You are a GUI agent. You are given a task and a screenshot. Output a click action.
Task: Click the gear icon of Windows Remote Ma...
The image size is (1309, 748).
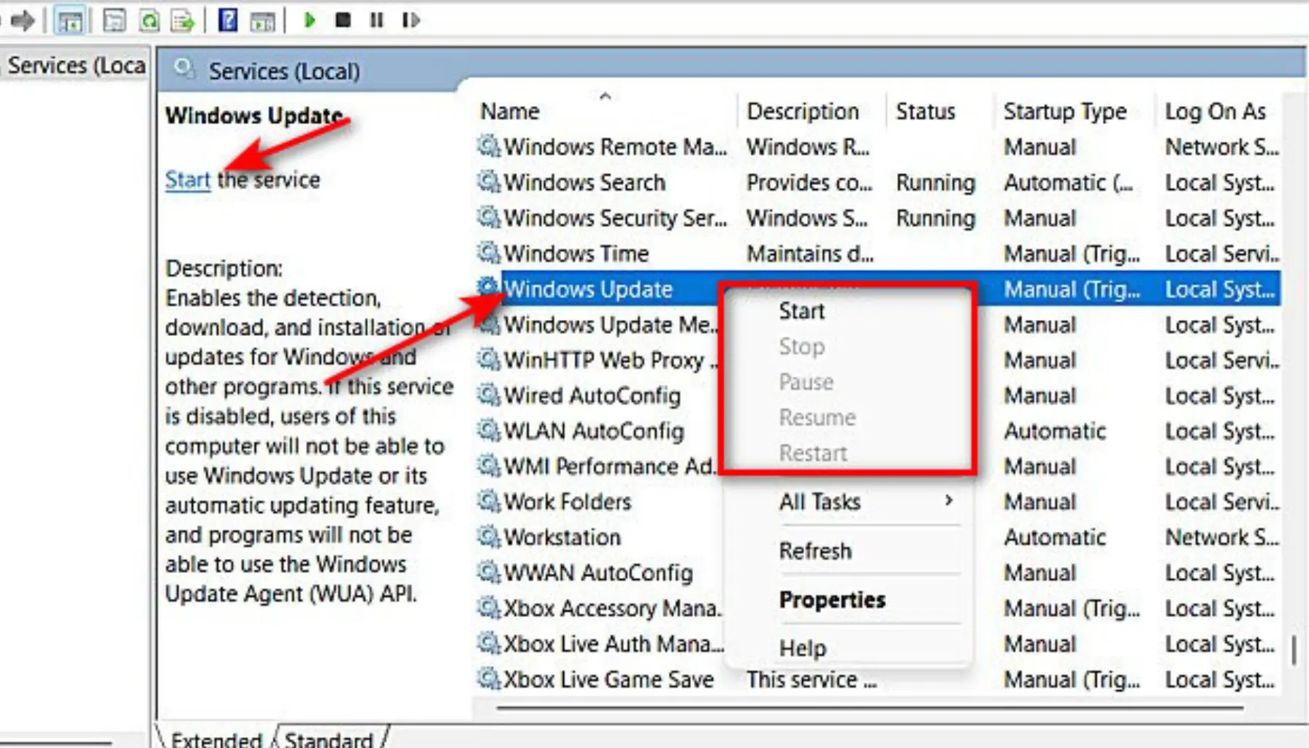[x=489, y=146]
